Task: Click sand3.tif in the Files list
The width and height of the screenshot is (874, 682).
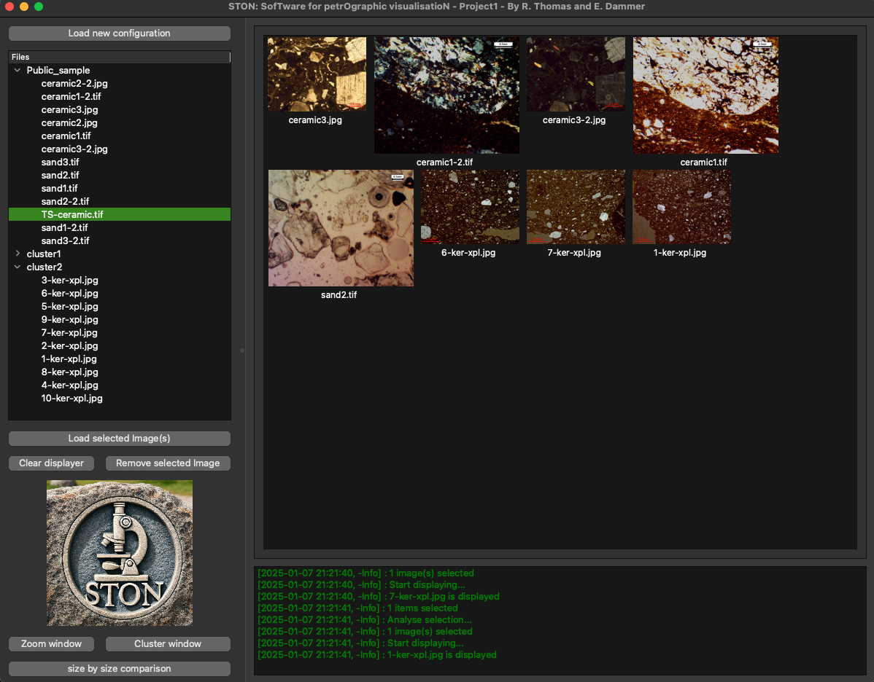Action: [x=60, y=162]
